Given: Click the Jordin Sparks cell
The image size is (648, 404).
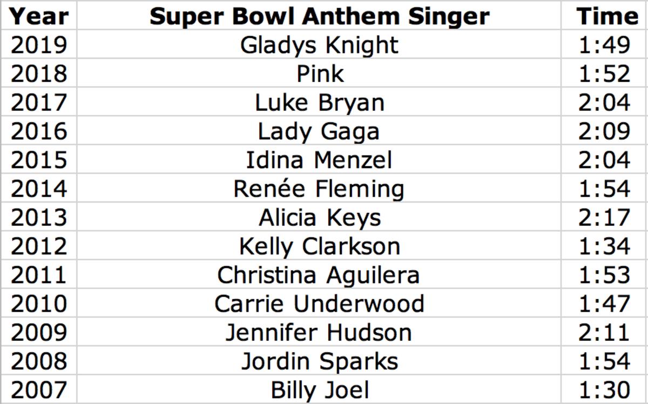Looking at the screenshot, I should [319, 361].
